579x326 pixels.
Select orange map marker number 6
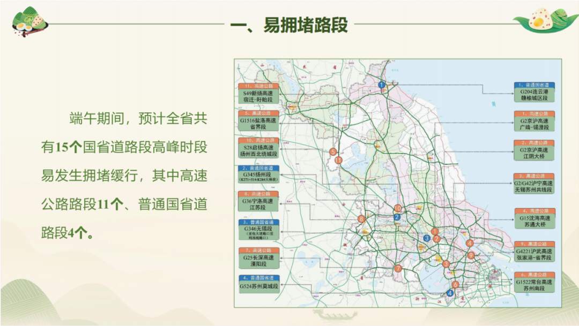[x=455, y=285]
